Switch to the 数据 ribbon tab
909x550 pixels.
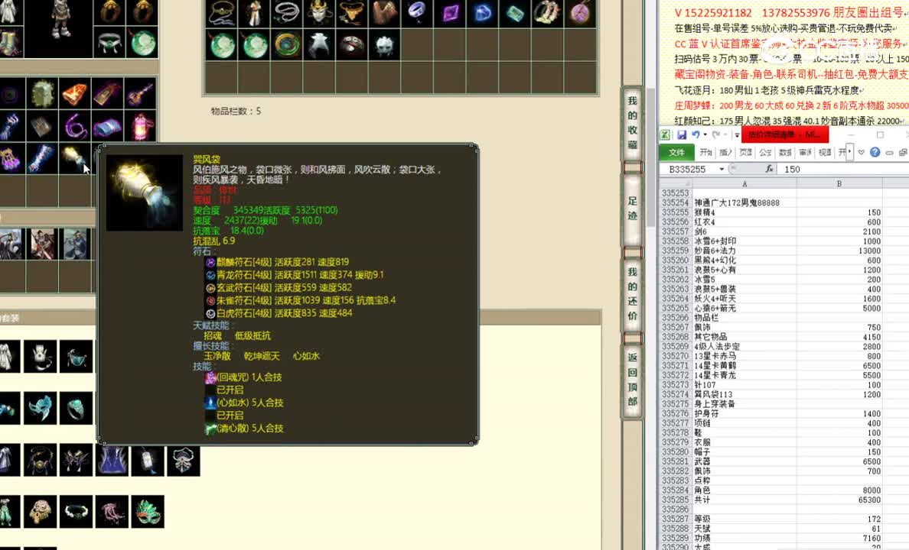pyautogui.click(x=786, y=152)
